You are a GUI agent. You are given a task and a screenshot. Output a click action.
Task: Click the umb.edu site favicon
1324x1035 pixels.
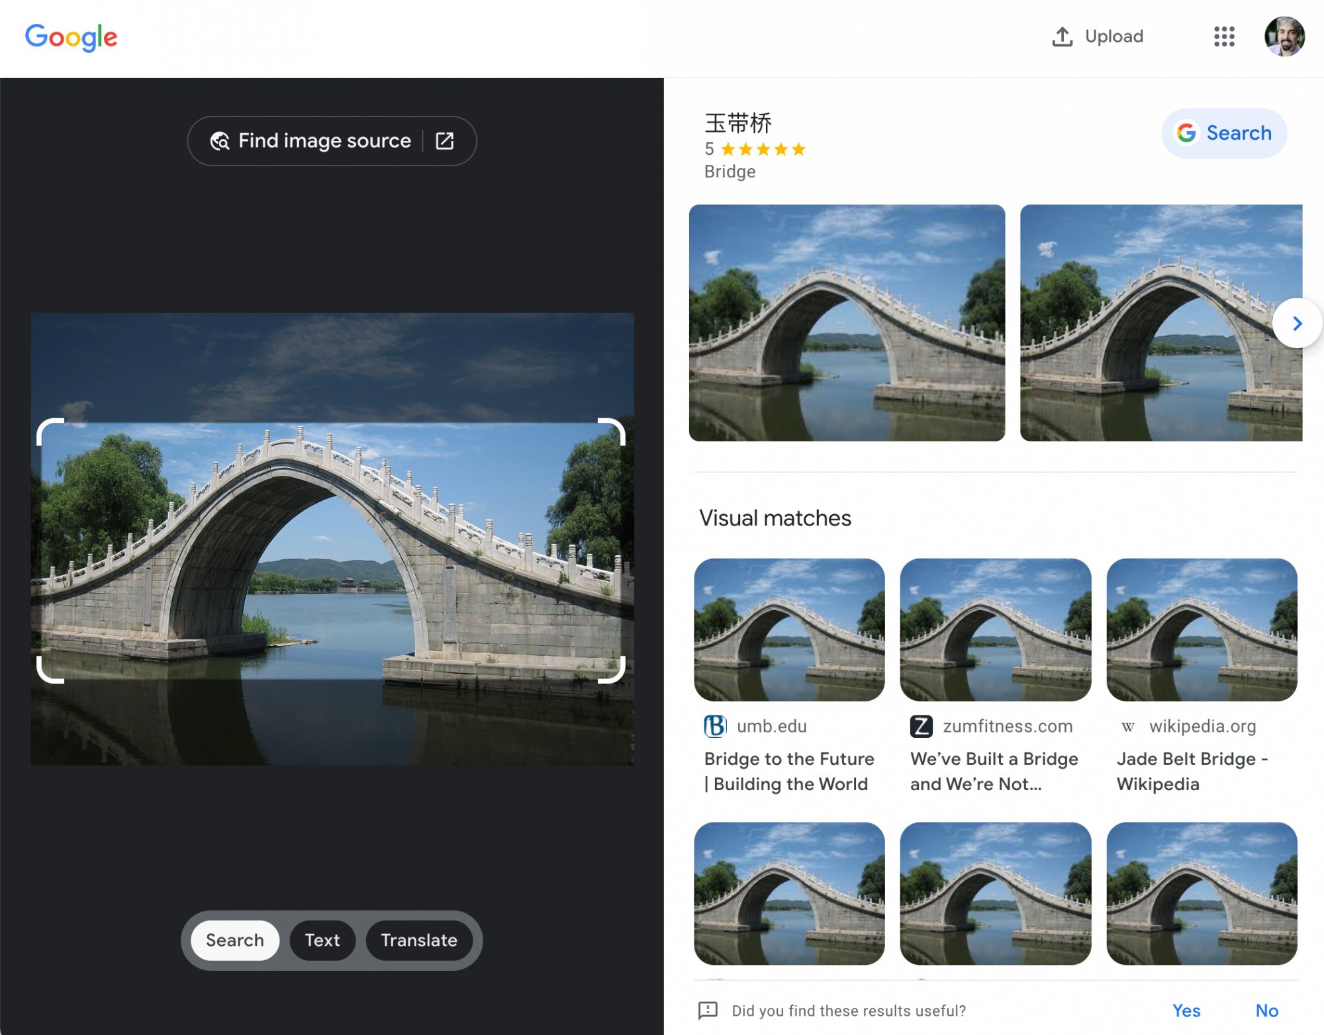[x=716, y=725]
